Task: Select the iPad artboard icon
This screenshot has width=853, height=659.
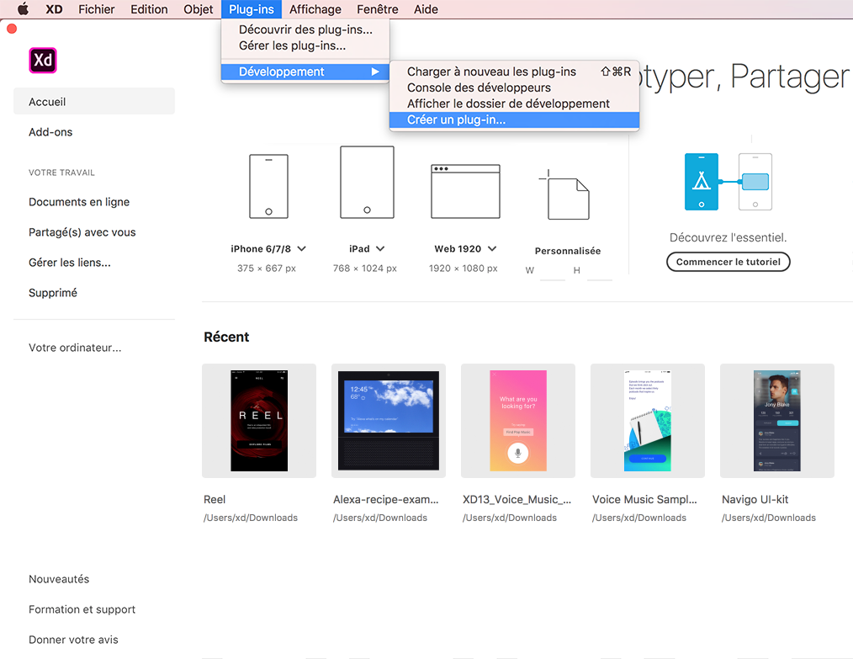Action: (x=368, y=183)
